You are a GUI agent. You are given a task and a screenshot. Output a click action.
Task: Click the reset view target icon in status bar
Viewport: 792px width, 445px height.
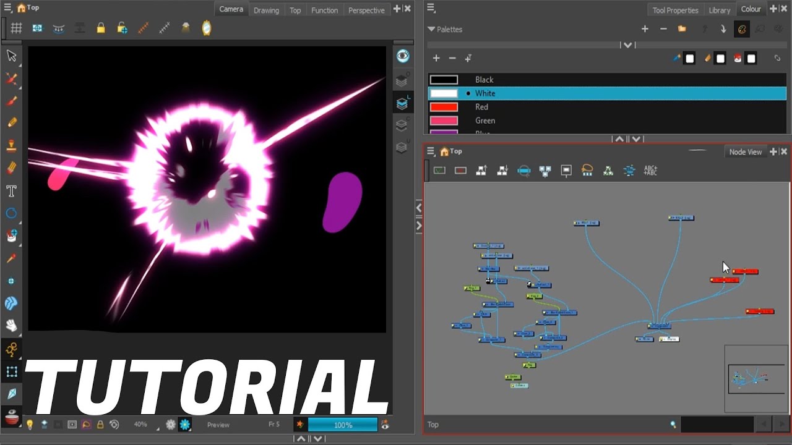point(114,425)
